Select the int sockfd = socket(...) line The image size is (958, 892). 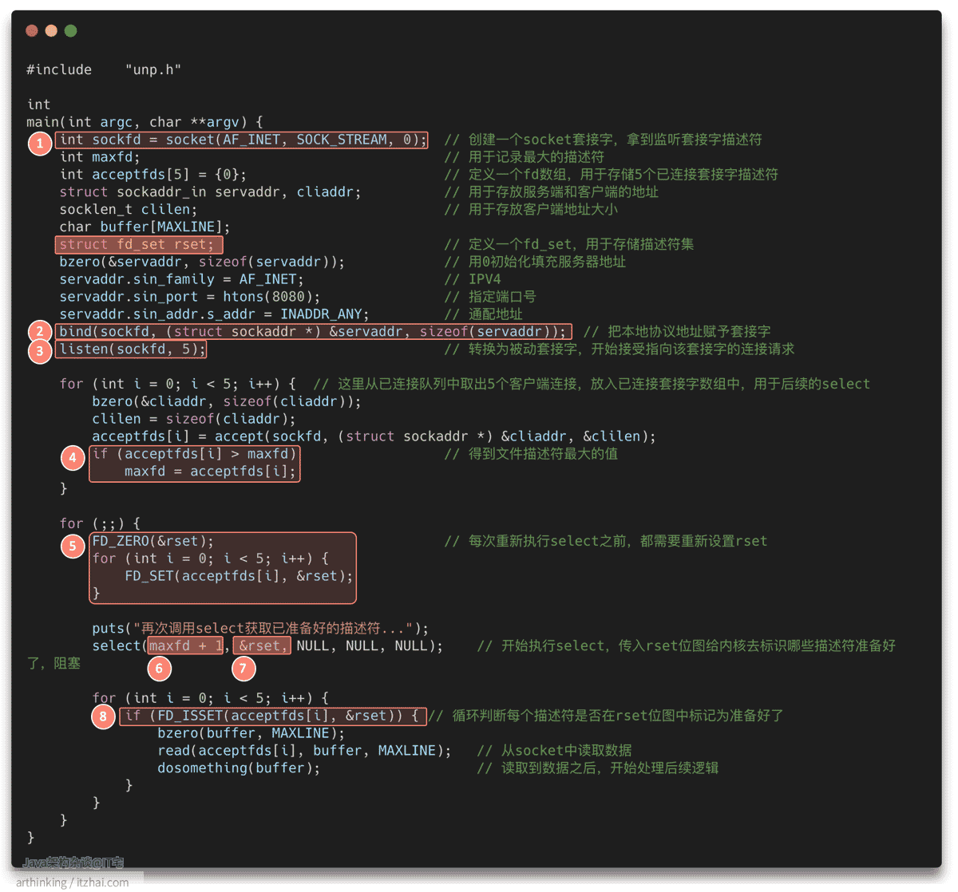click(243, 140)
